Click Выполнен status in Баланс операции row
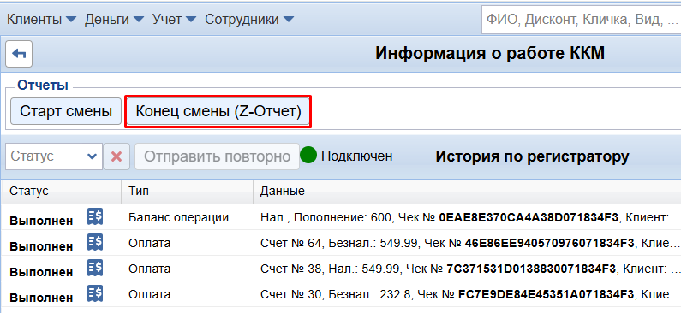 (41, 221)
